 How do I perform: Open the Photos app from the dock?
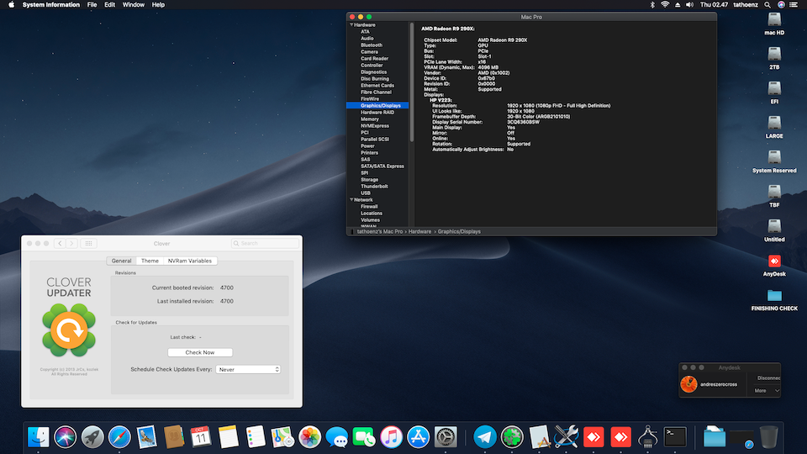click(x=310, y=436)
